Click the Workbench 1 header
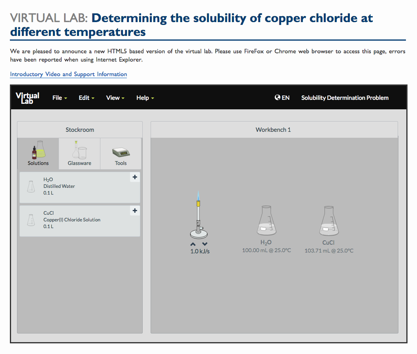This screenshot has height=354, width=417. click(273, 129)
